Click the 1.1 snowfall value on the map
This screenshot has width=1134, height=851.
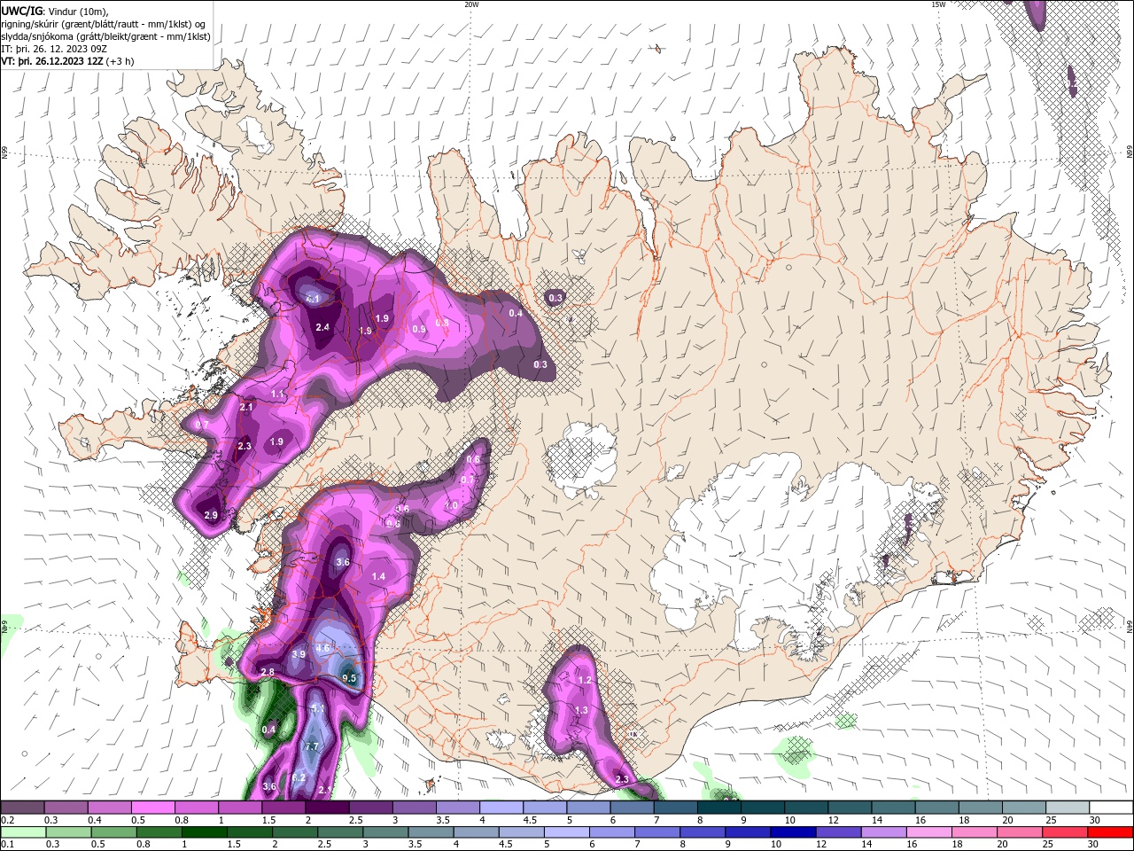[x=277, y=394]
